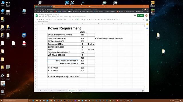The width and height of the screenshot is (183, 102).
Task: Reload the page in Chrome
Action: click(40, 9)
